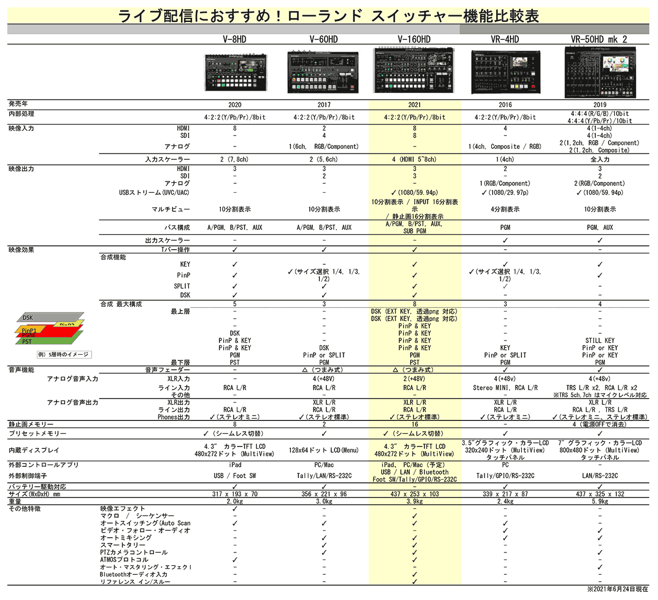Viewport: 658px width, 600px height.
Task: Click the release year cell 2020
Action: click(235, 105)
